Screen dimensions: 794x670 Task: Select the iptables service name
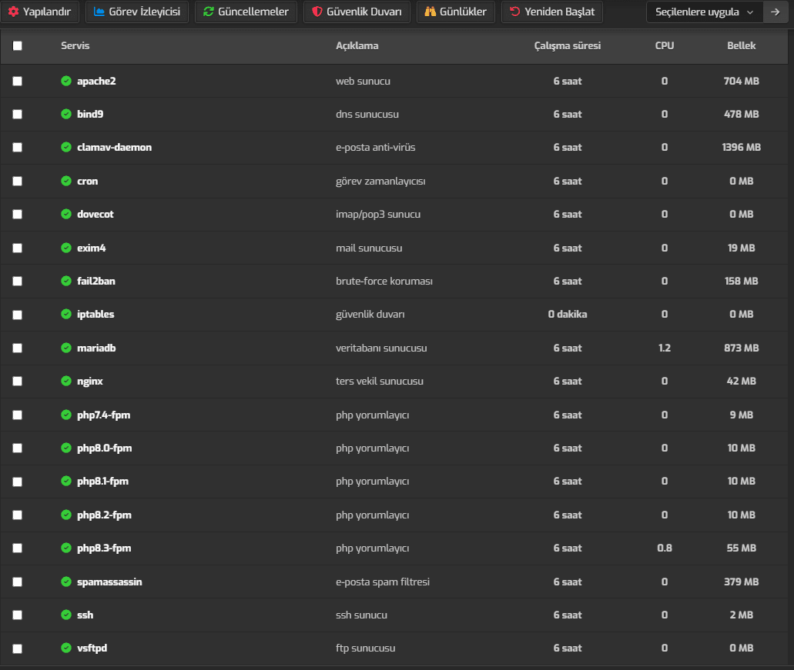(x=95, y=315)
